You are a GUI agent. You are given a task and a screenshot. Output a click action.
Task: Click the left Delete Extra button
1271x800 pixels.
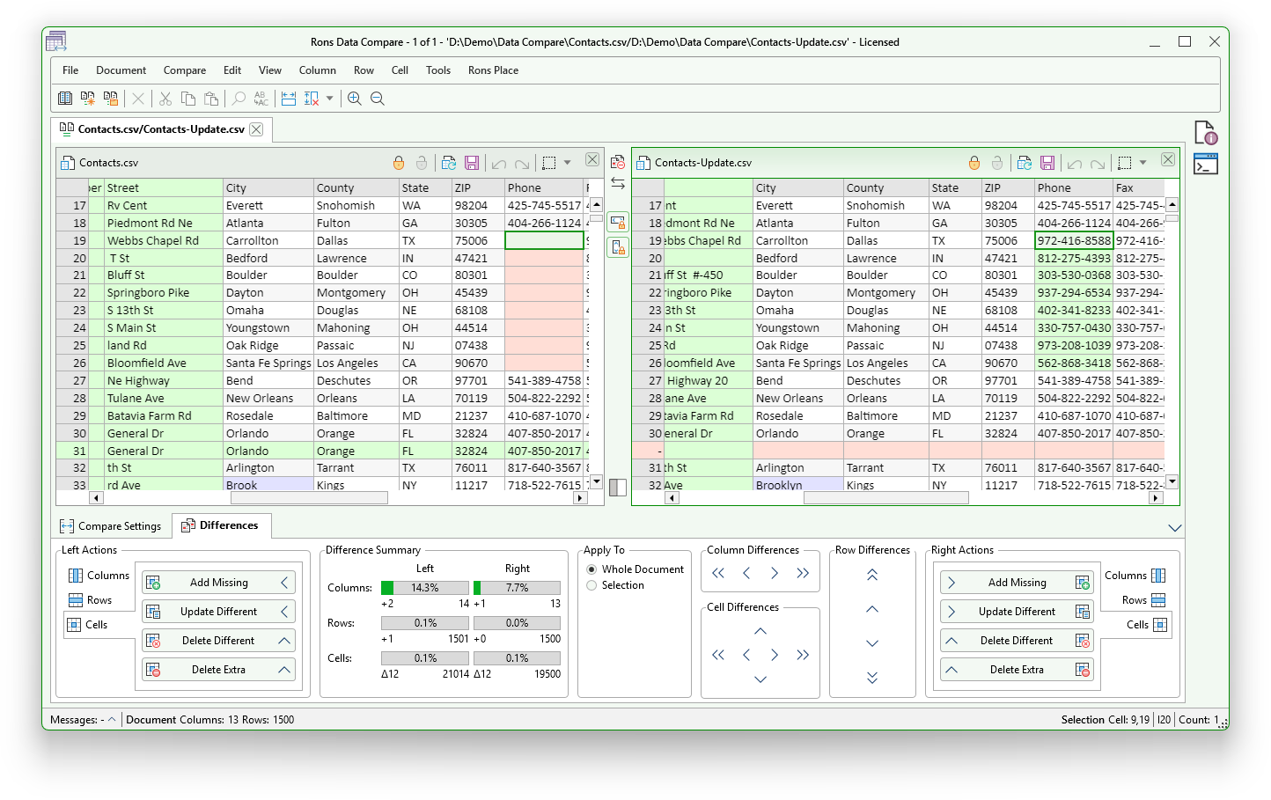[219, 670]
